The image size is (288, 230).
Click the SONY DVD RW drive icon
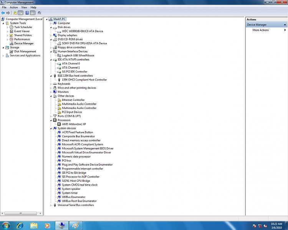(x=59, y=43)
